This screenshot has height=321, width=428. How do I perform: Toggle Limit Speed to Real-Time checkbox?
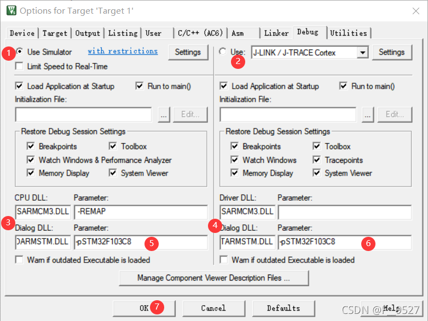coord(19,66)
